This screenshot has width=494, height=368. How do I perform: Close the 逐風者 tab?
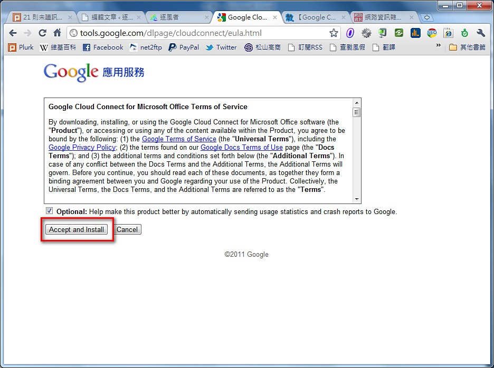207,17
